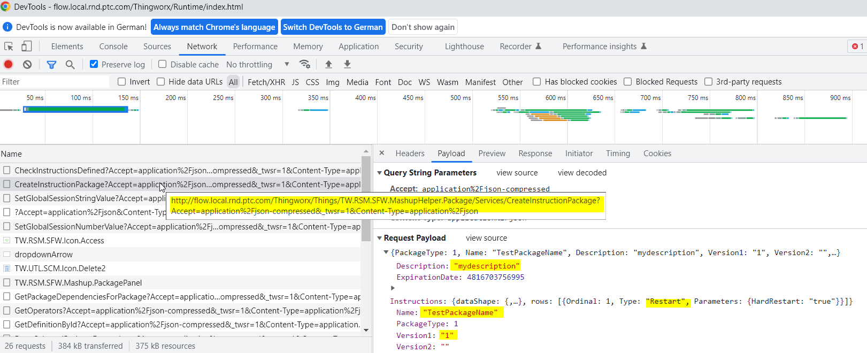Toggle the device toolbar icon
Screen dimensions: 867x353
click(26, 47)
